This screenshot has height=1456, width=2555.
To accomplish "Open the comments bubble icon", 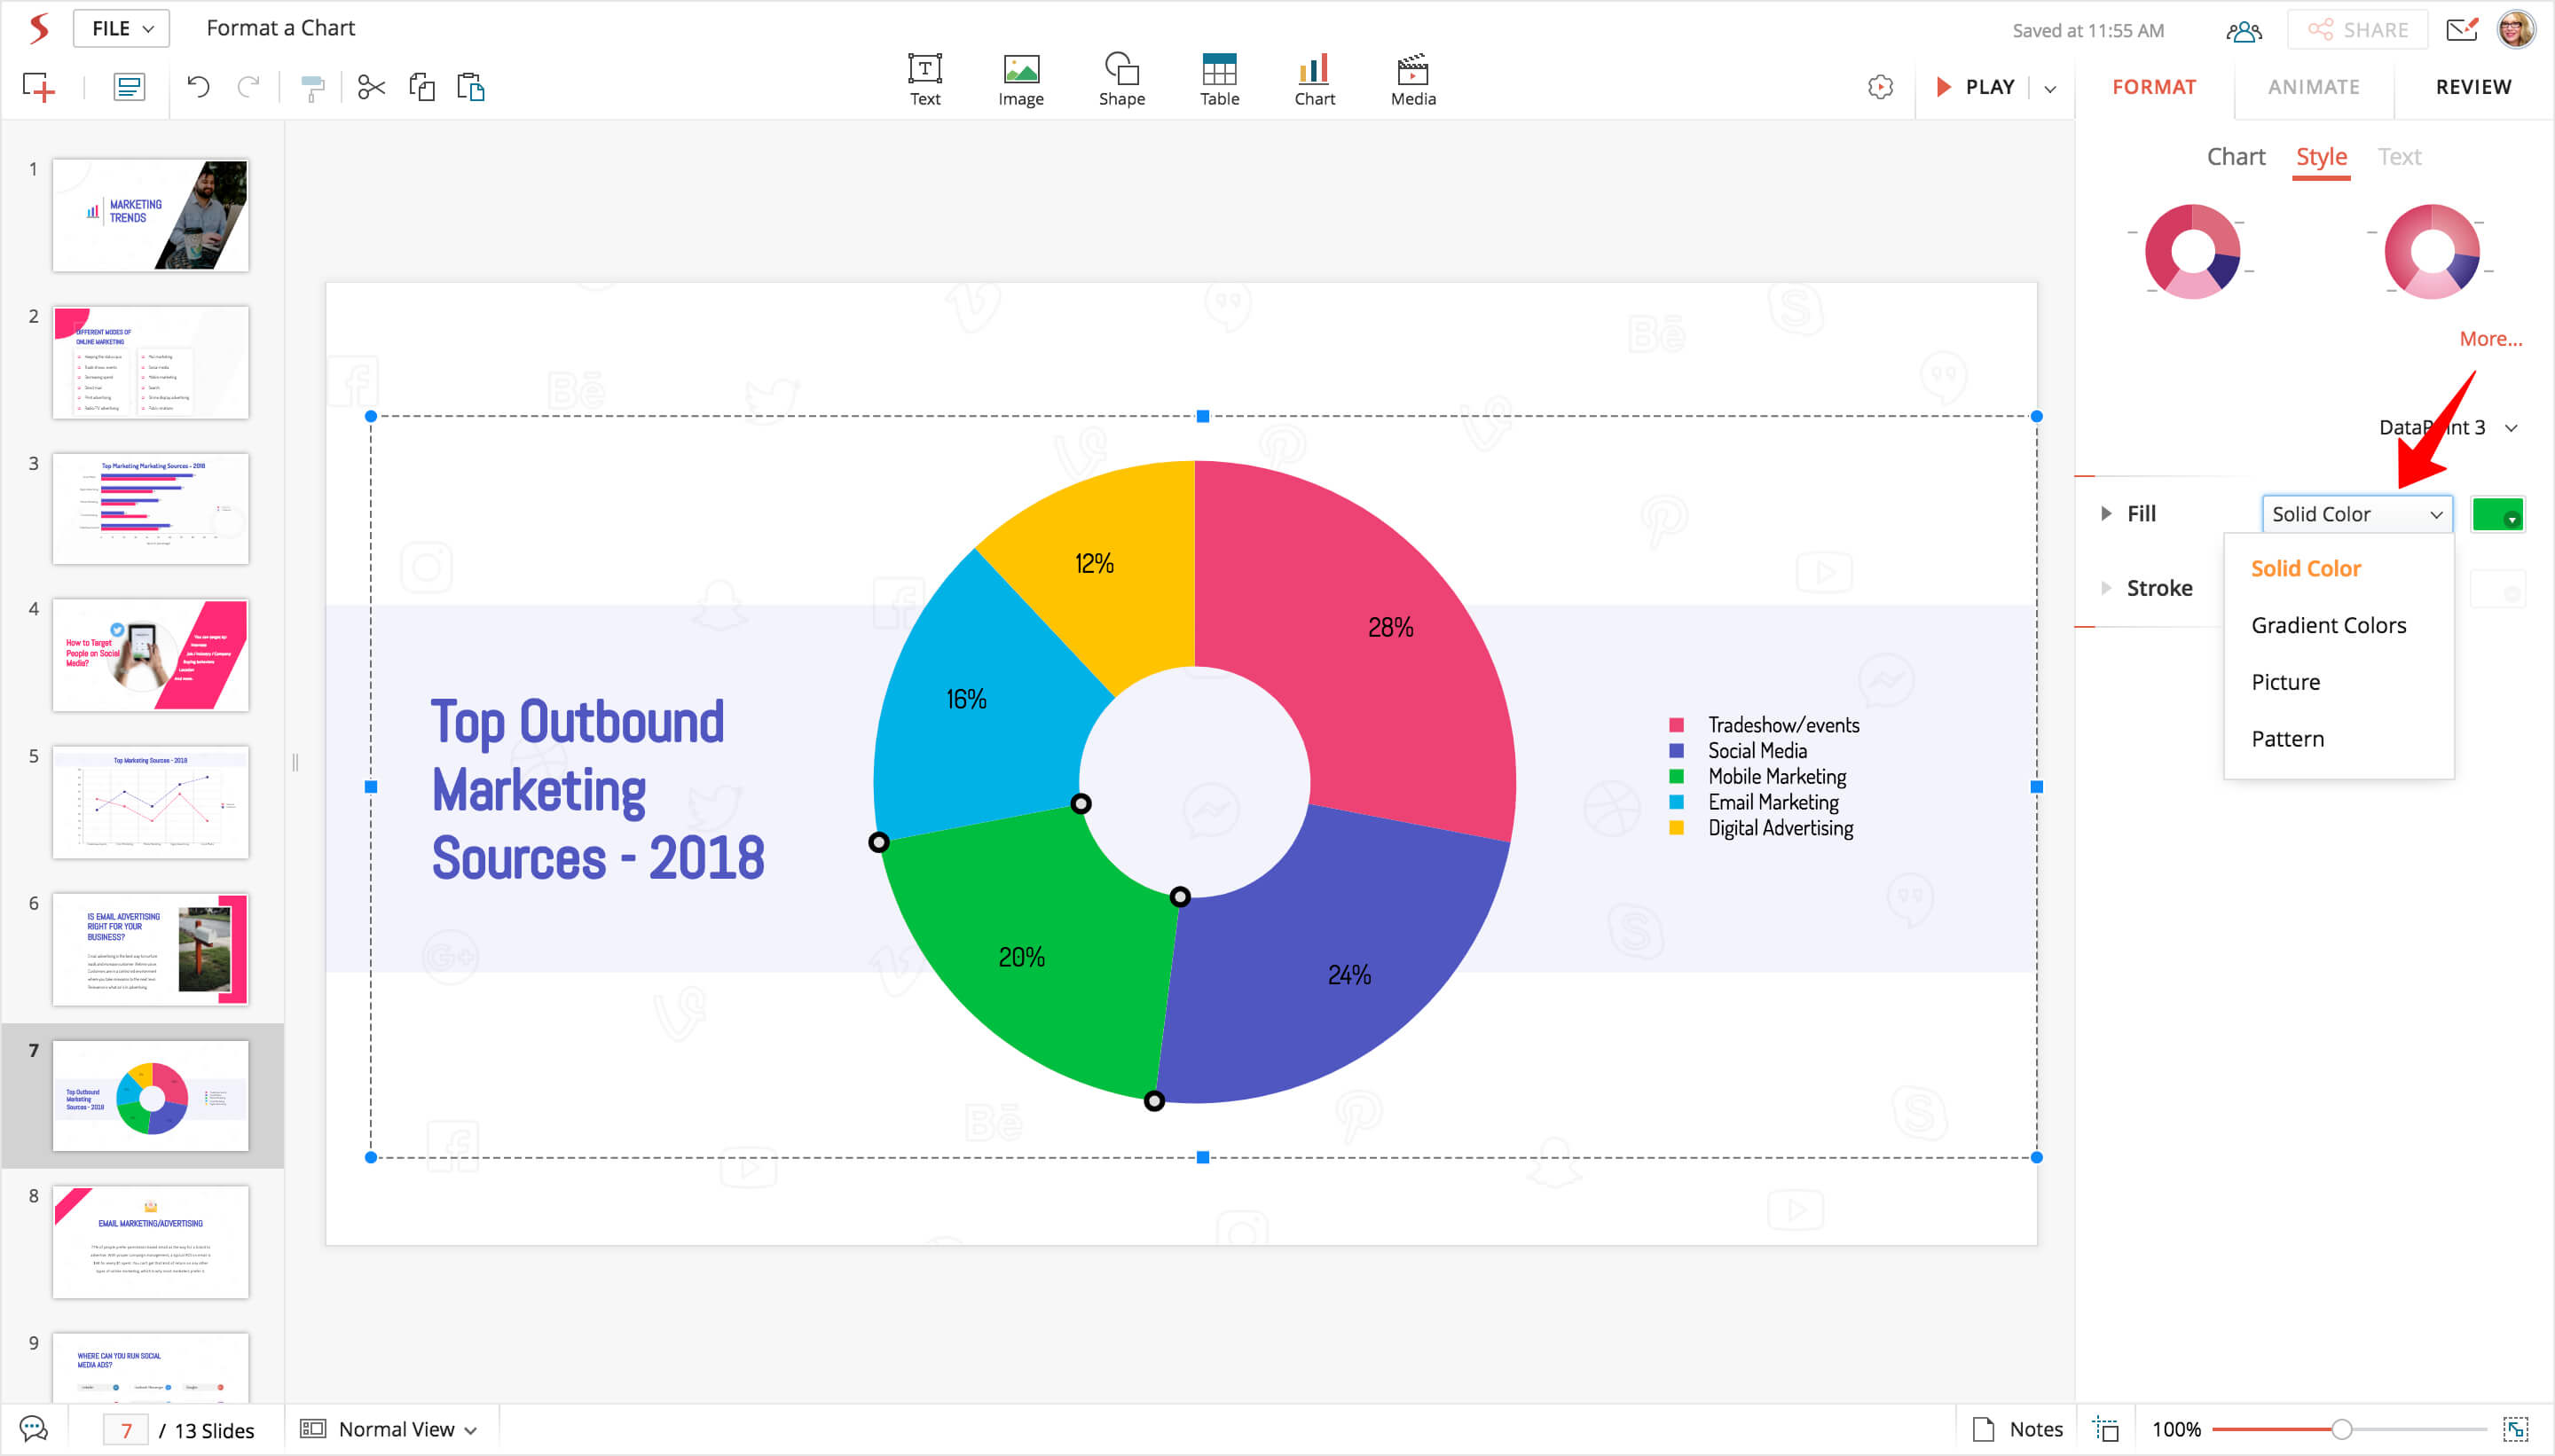I will (33, 1429).
